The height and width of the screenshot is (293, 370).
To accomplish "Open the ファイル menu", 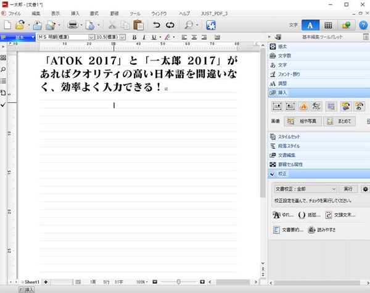I will 14,14.
